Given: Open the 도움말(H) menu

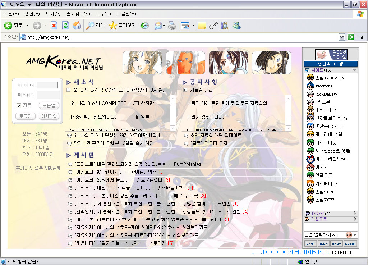Looking at the screenshot, I should (126, 14).
